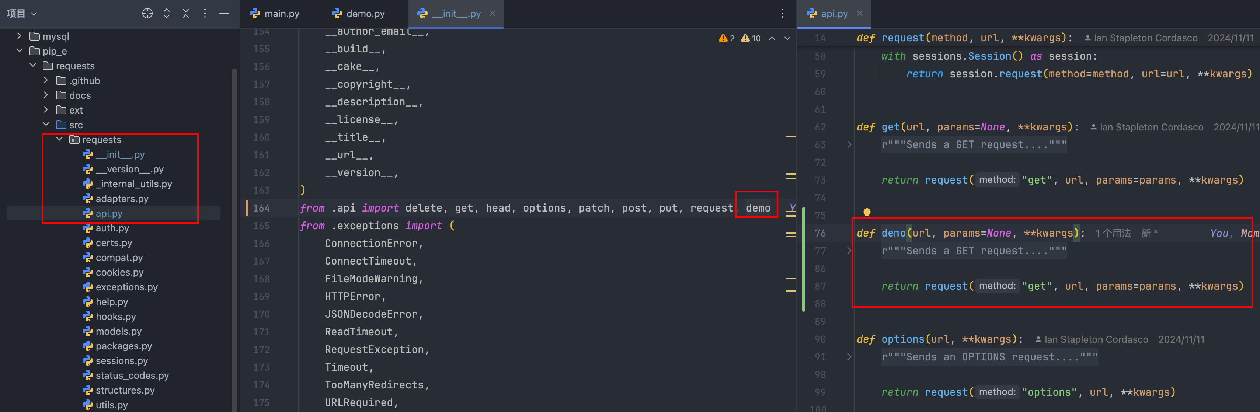This screenshot has height=412, width=1260.
Task: Close the api.py editor tab
Action: (x=859, y=14)
